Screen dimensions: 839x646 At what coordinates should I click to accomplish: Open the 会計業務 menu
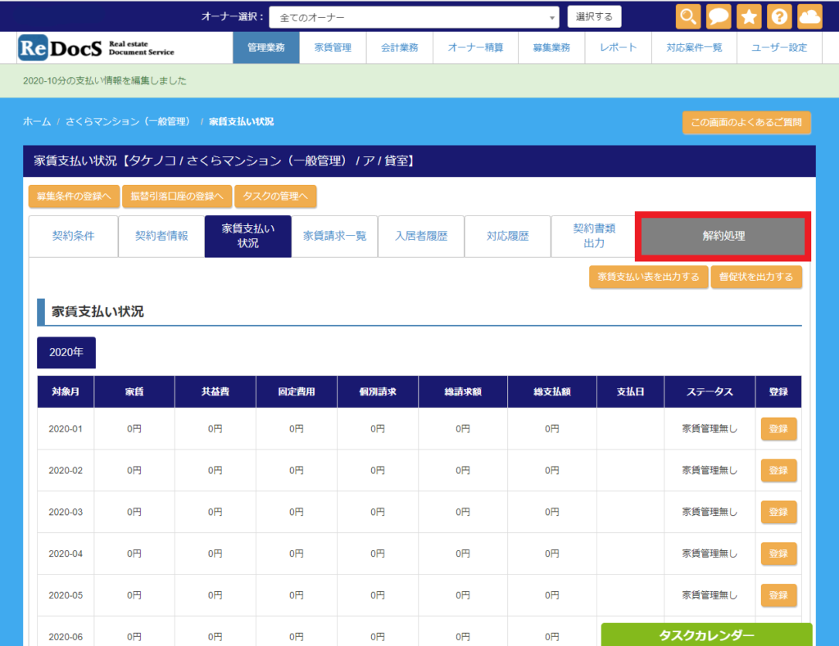pos(400,47)
